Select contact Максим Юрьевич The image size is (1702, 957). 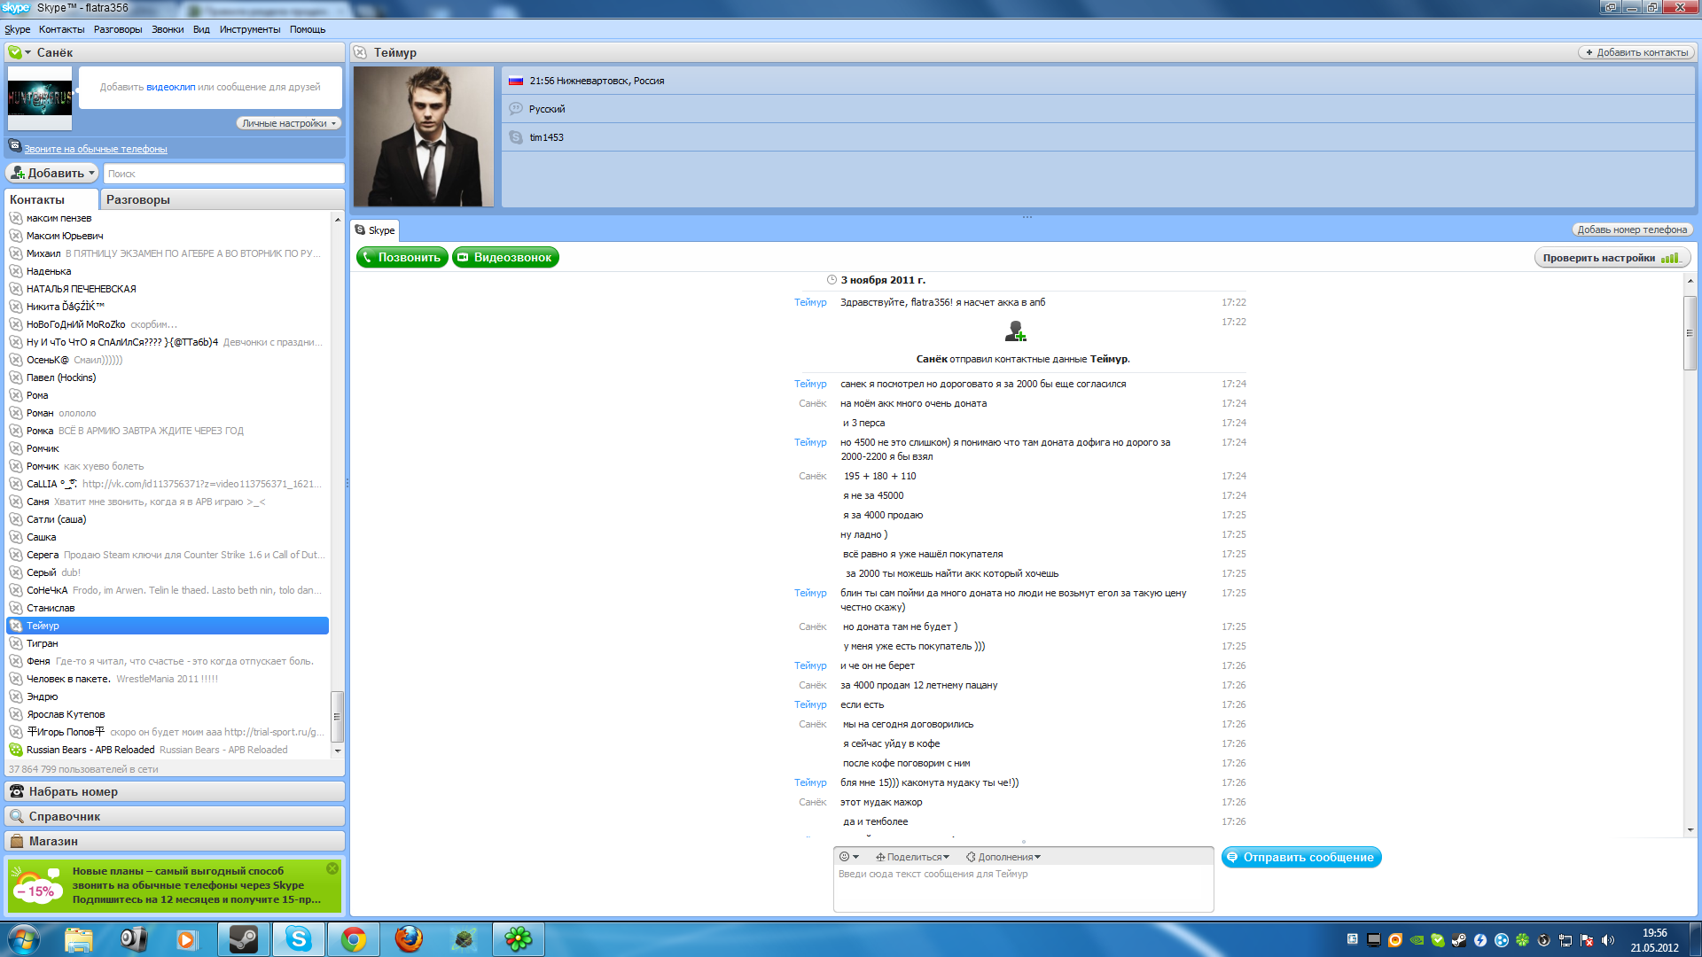(168, 236)
